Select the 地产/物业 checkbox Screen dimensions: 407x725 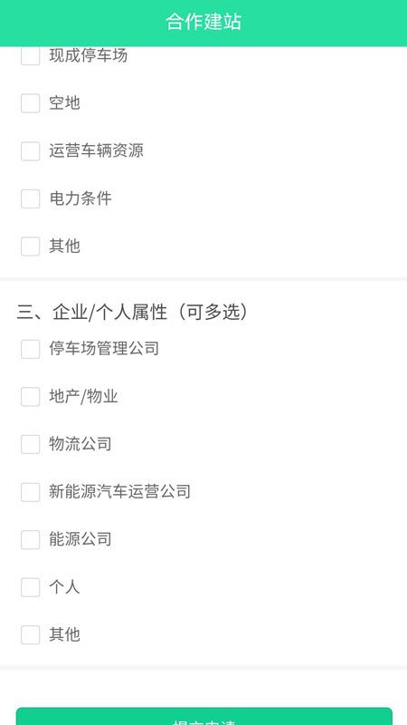coord(31,397)
